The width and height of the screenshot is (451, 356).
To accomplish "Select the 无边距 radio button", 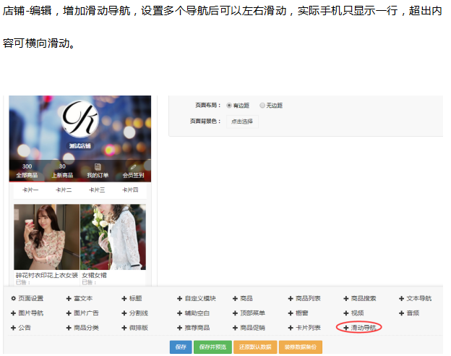I will pos(262,105).
